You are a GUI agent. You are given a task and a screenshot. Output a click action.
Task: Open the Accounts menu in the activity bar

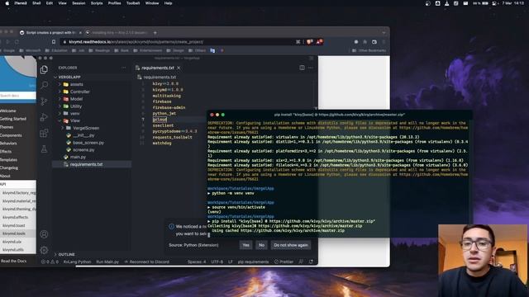tap(44, 234)
